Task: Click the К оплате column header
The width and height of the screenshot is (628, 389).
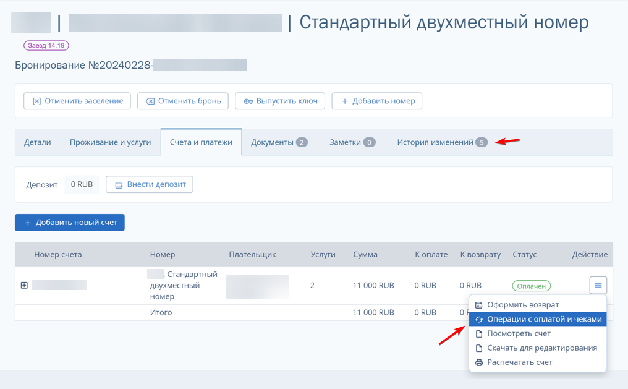Action: coord(431,254)
